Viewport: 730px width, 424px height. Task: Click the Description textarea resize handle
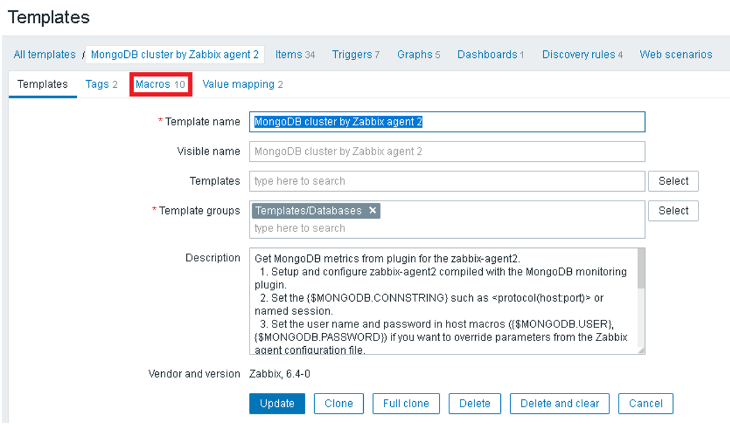(641, 351)
